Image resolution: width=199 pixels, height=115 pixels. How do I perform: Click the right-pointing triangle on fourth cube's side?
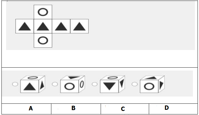(161, 85)
